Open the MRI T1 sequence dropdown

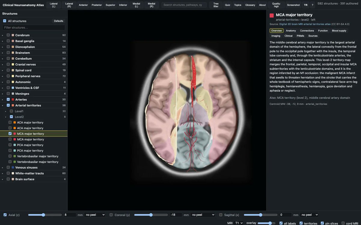(x=239, y=223)
